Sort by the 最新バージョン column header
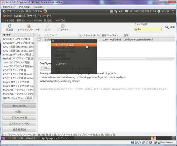 click(x=112, y=35)
